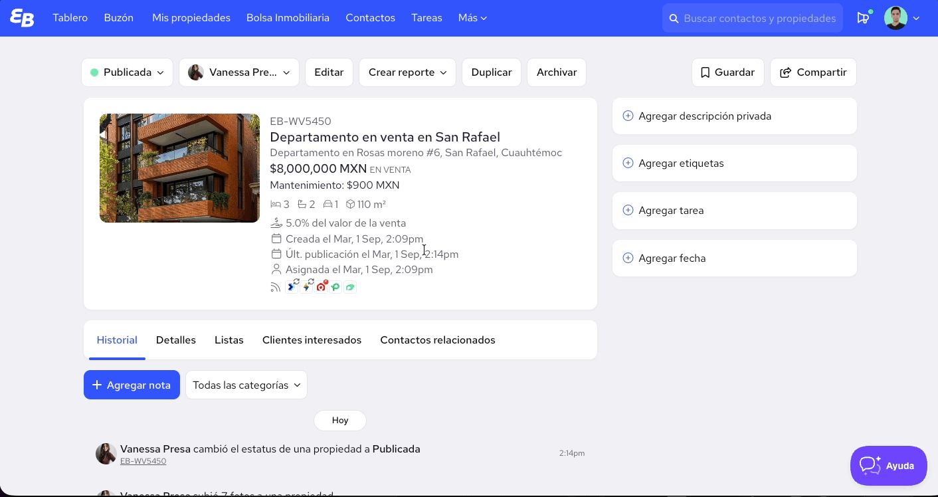Click the light green house portal icon
The height and width of the screenshot is (497, 938).
click(x=350, y=287)
